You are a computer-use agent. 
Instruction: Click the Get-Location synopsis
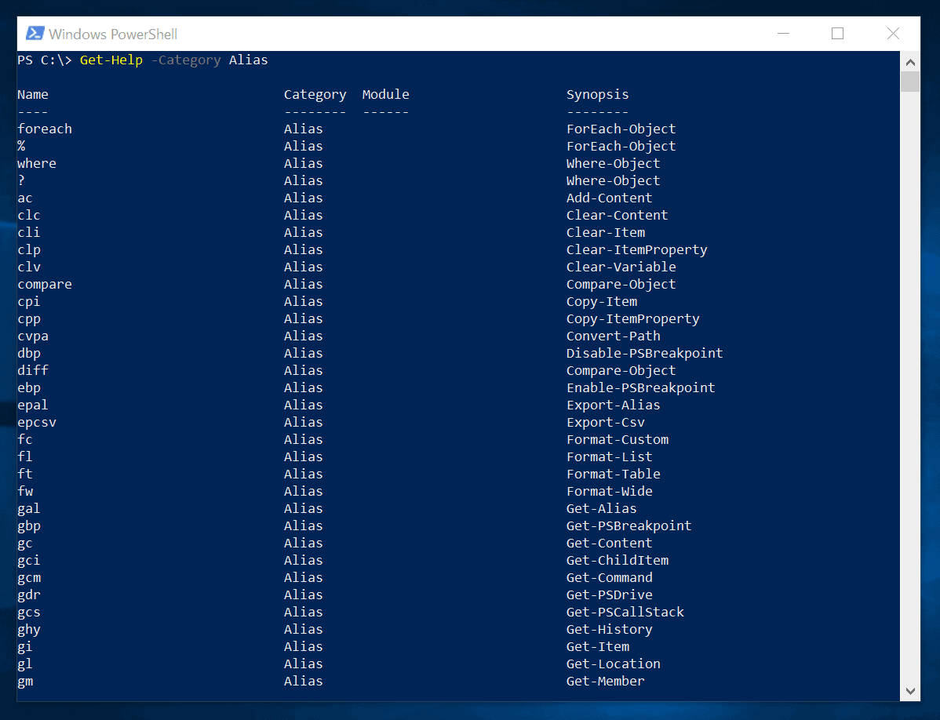click(x=614, y=664)
